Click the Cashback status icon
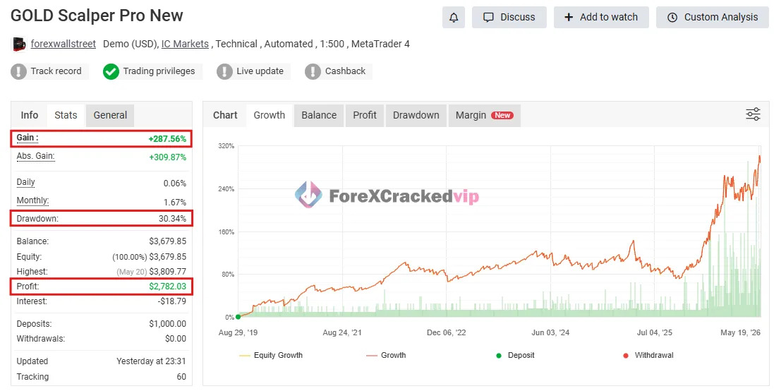 (313, 71)
